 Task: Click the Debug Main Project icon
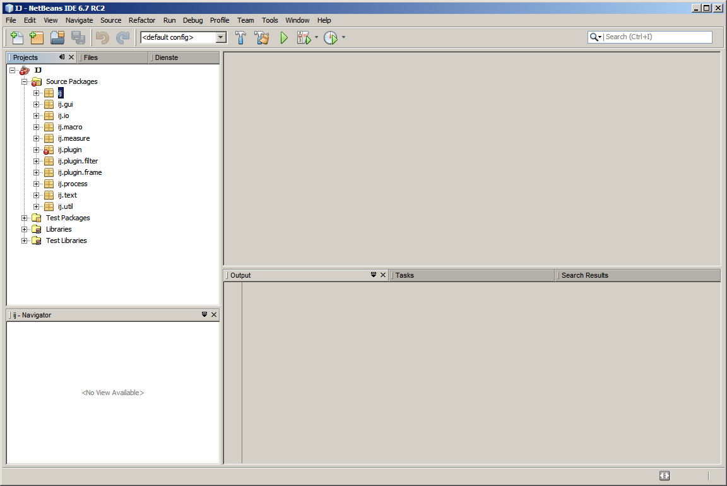click(x=304, y=38)
